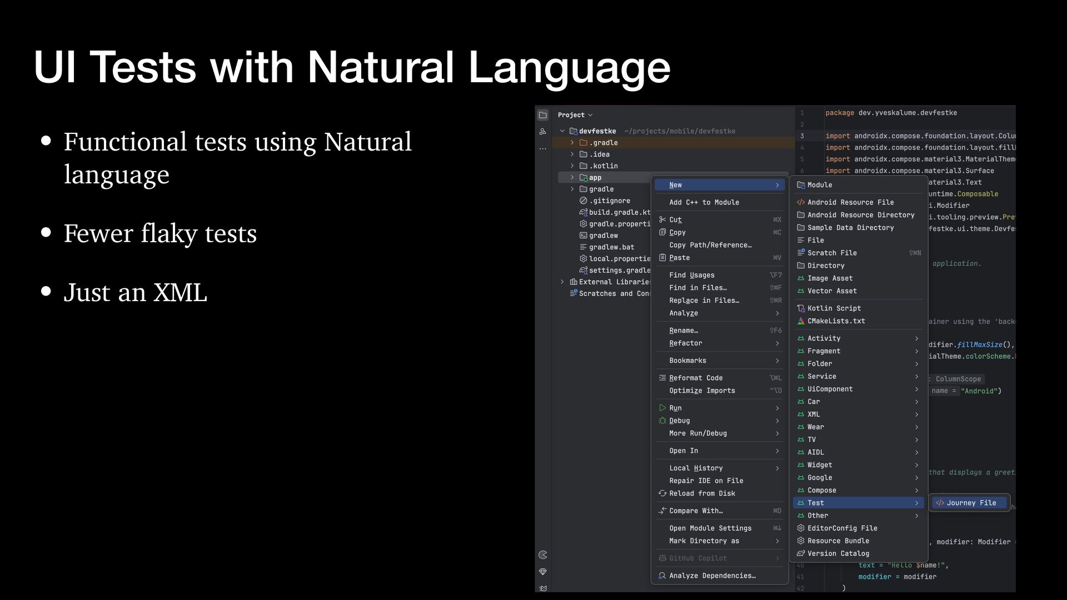The image size is (1067, 600).
Task: Expand the External Libraries node
Action: click(562, 282)
